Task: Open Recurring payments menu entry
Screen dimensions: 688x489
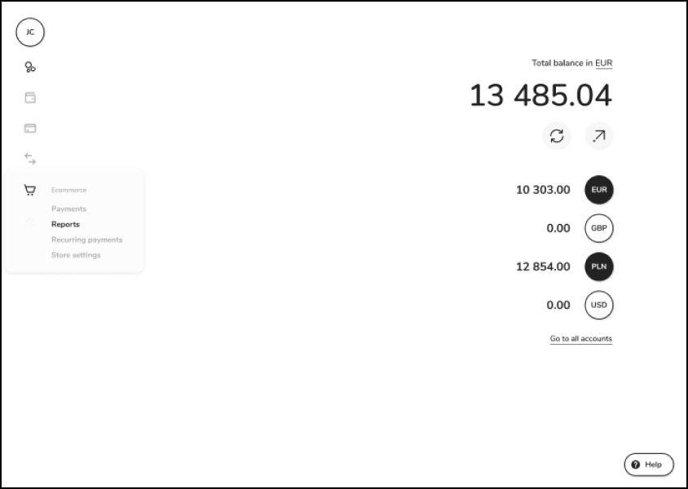Action: click(x=87, y=240)
